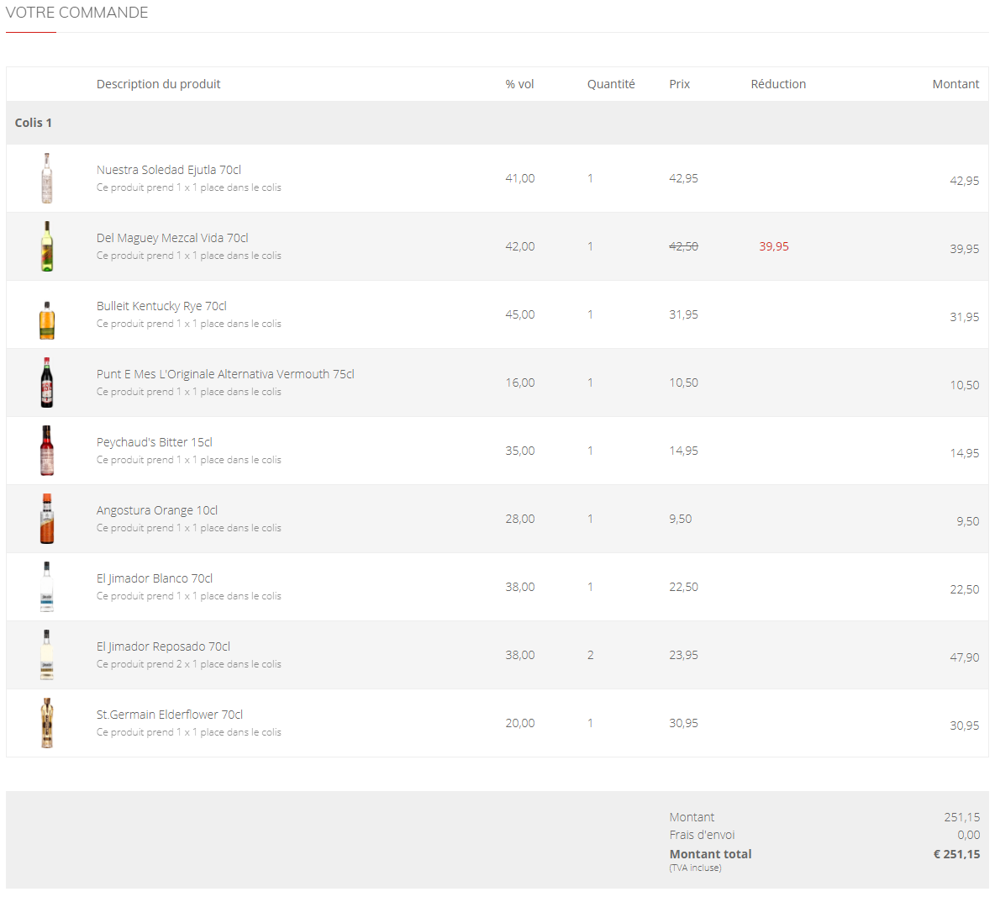
Task: Click the St.Germain Elderflower bottle thumbnail
Action: coord(47,723)
